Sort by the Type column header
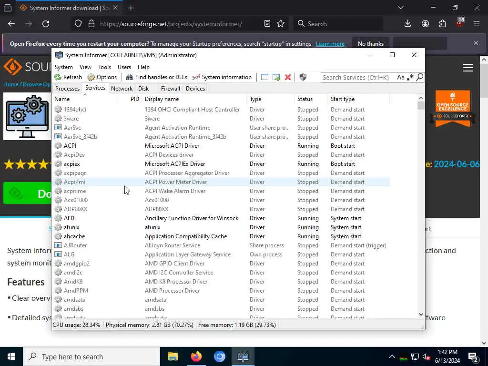 pyautogui.click(x=271, y=99)
